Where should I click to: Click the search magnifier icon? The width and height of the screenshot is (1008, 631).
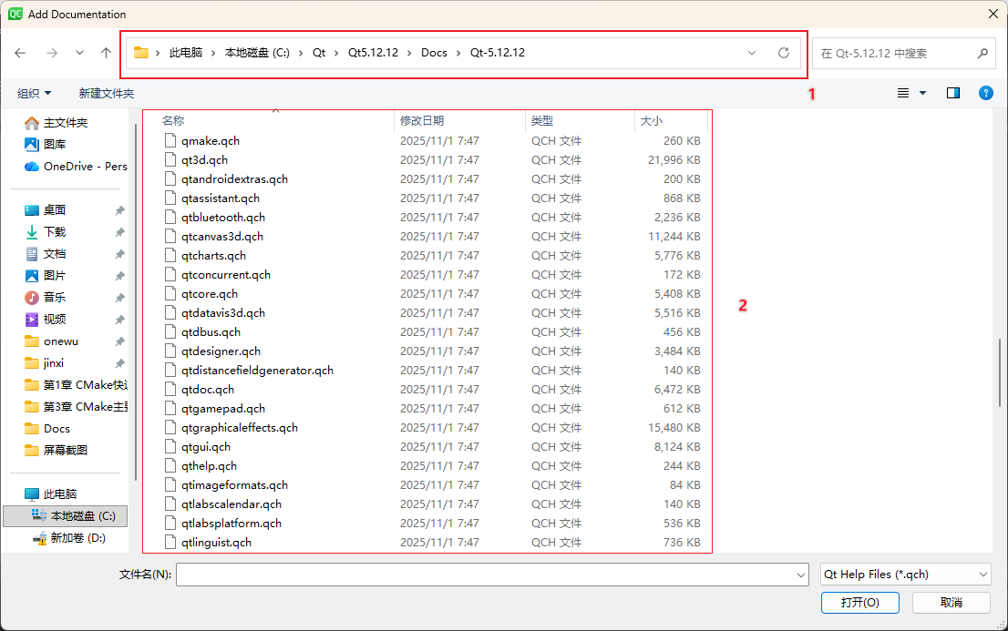tap(982, 54)
